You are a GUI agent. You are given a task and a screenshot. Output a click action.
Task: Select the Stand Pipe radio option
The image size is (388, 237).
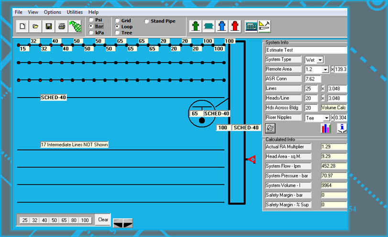pyautogui.click(x=147, y=21)
